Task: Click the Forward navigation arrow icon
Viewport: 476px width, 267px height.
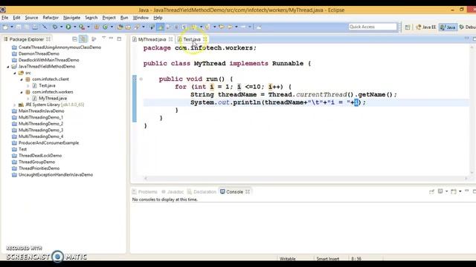Action: click(x=243, y=27)
